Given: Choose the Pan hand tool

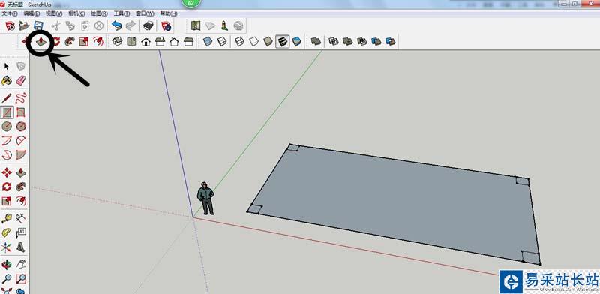Looking at the screenshot, I should pyautogui.click(x=21, y=264).
